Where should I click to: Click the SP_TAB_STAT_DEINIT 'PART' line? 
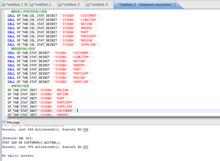pyautogui.click(x=47, y=70)
